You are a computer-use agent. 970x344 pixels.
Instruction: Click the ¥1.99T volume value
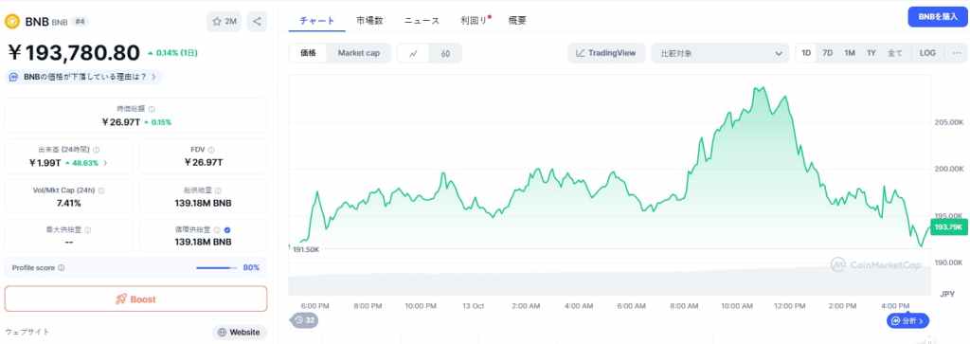click(x=45, y=163)
